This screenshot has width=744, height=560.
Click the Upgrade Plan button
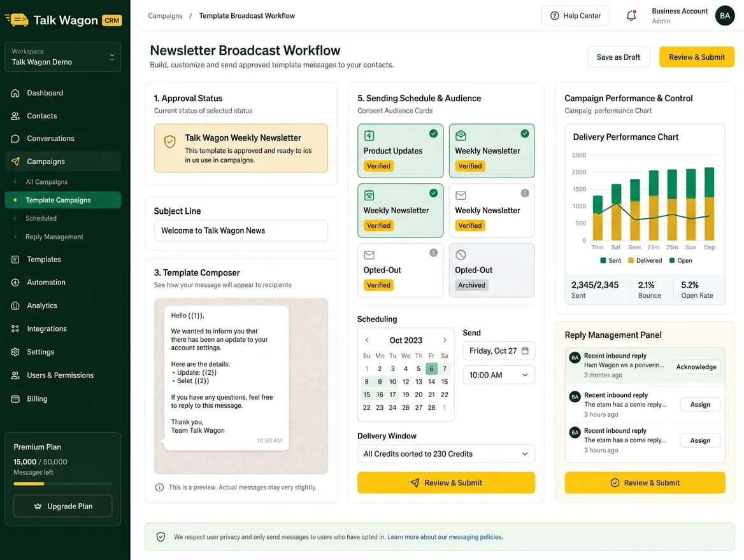62,506
